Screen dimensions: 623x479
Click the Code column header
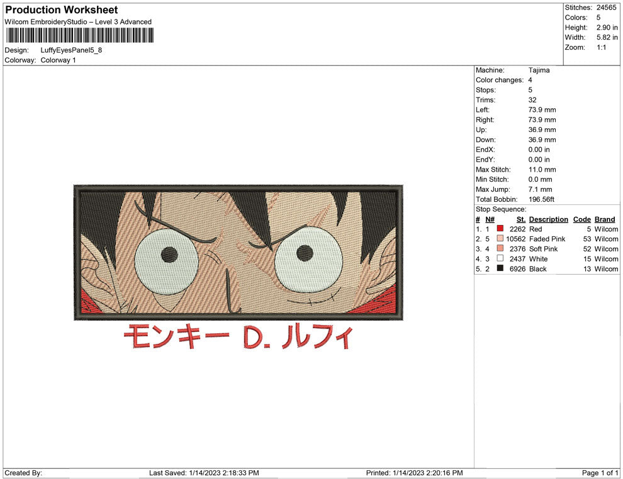point(581,219)
